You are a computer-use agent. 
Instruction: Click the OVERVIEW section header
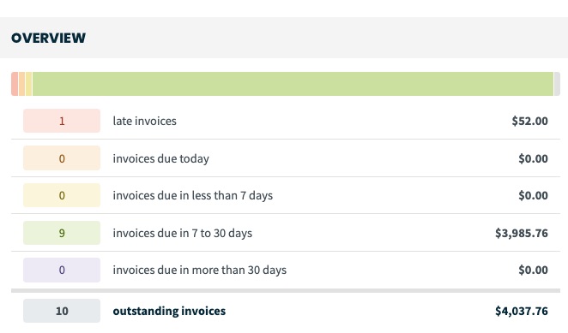(x=49, y=38)
